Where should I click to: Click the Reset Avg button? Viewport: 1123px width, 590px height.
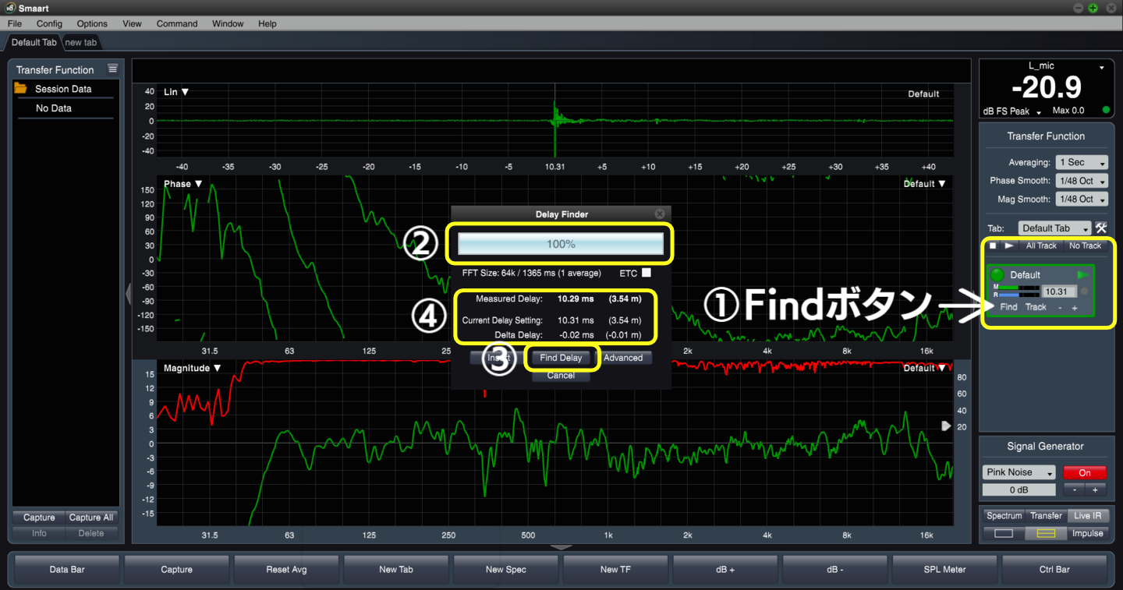click(286, 570)
